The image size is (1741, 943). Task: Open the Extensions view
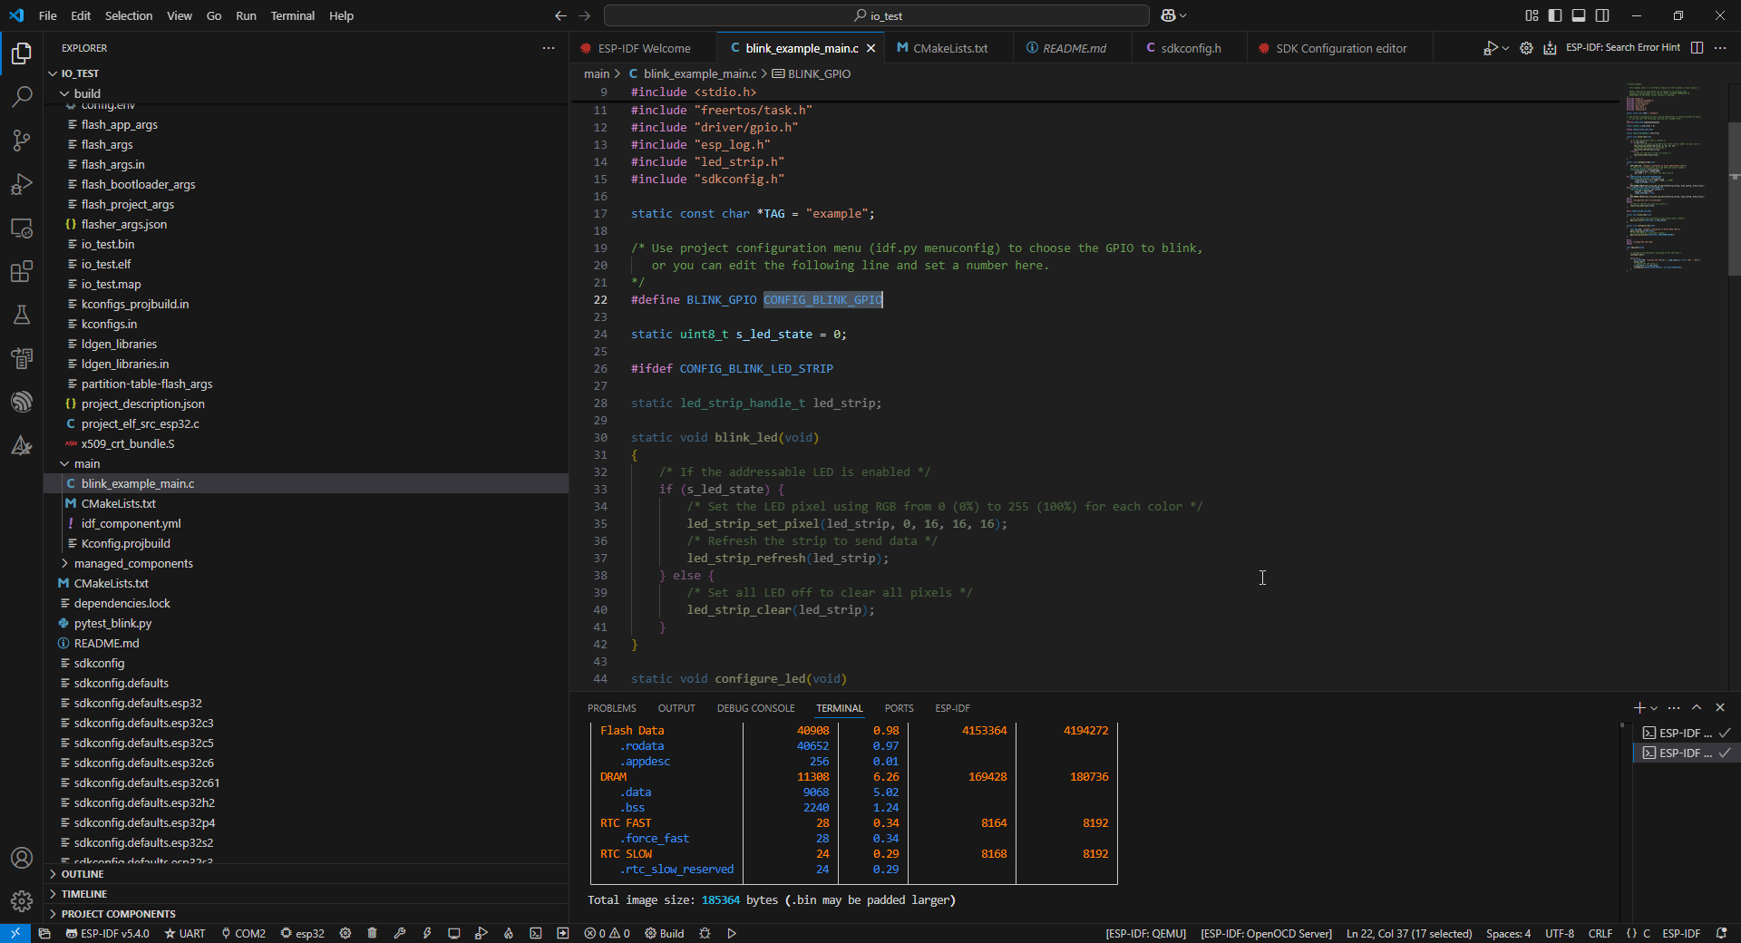tap(22, 271)
